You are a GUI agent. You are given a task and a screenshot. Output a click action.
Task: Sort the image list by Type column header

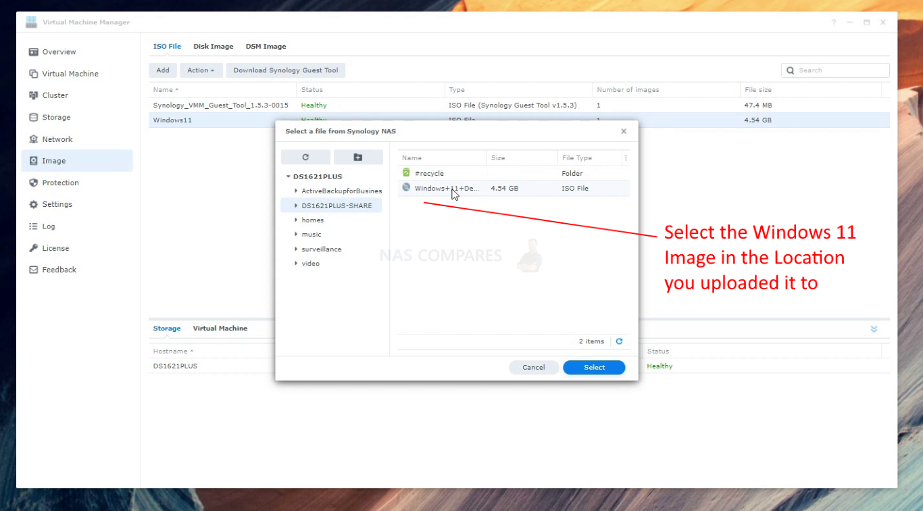[518, 90]
